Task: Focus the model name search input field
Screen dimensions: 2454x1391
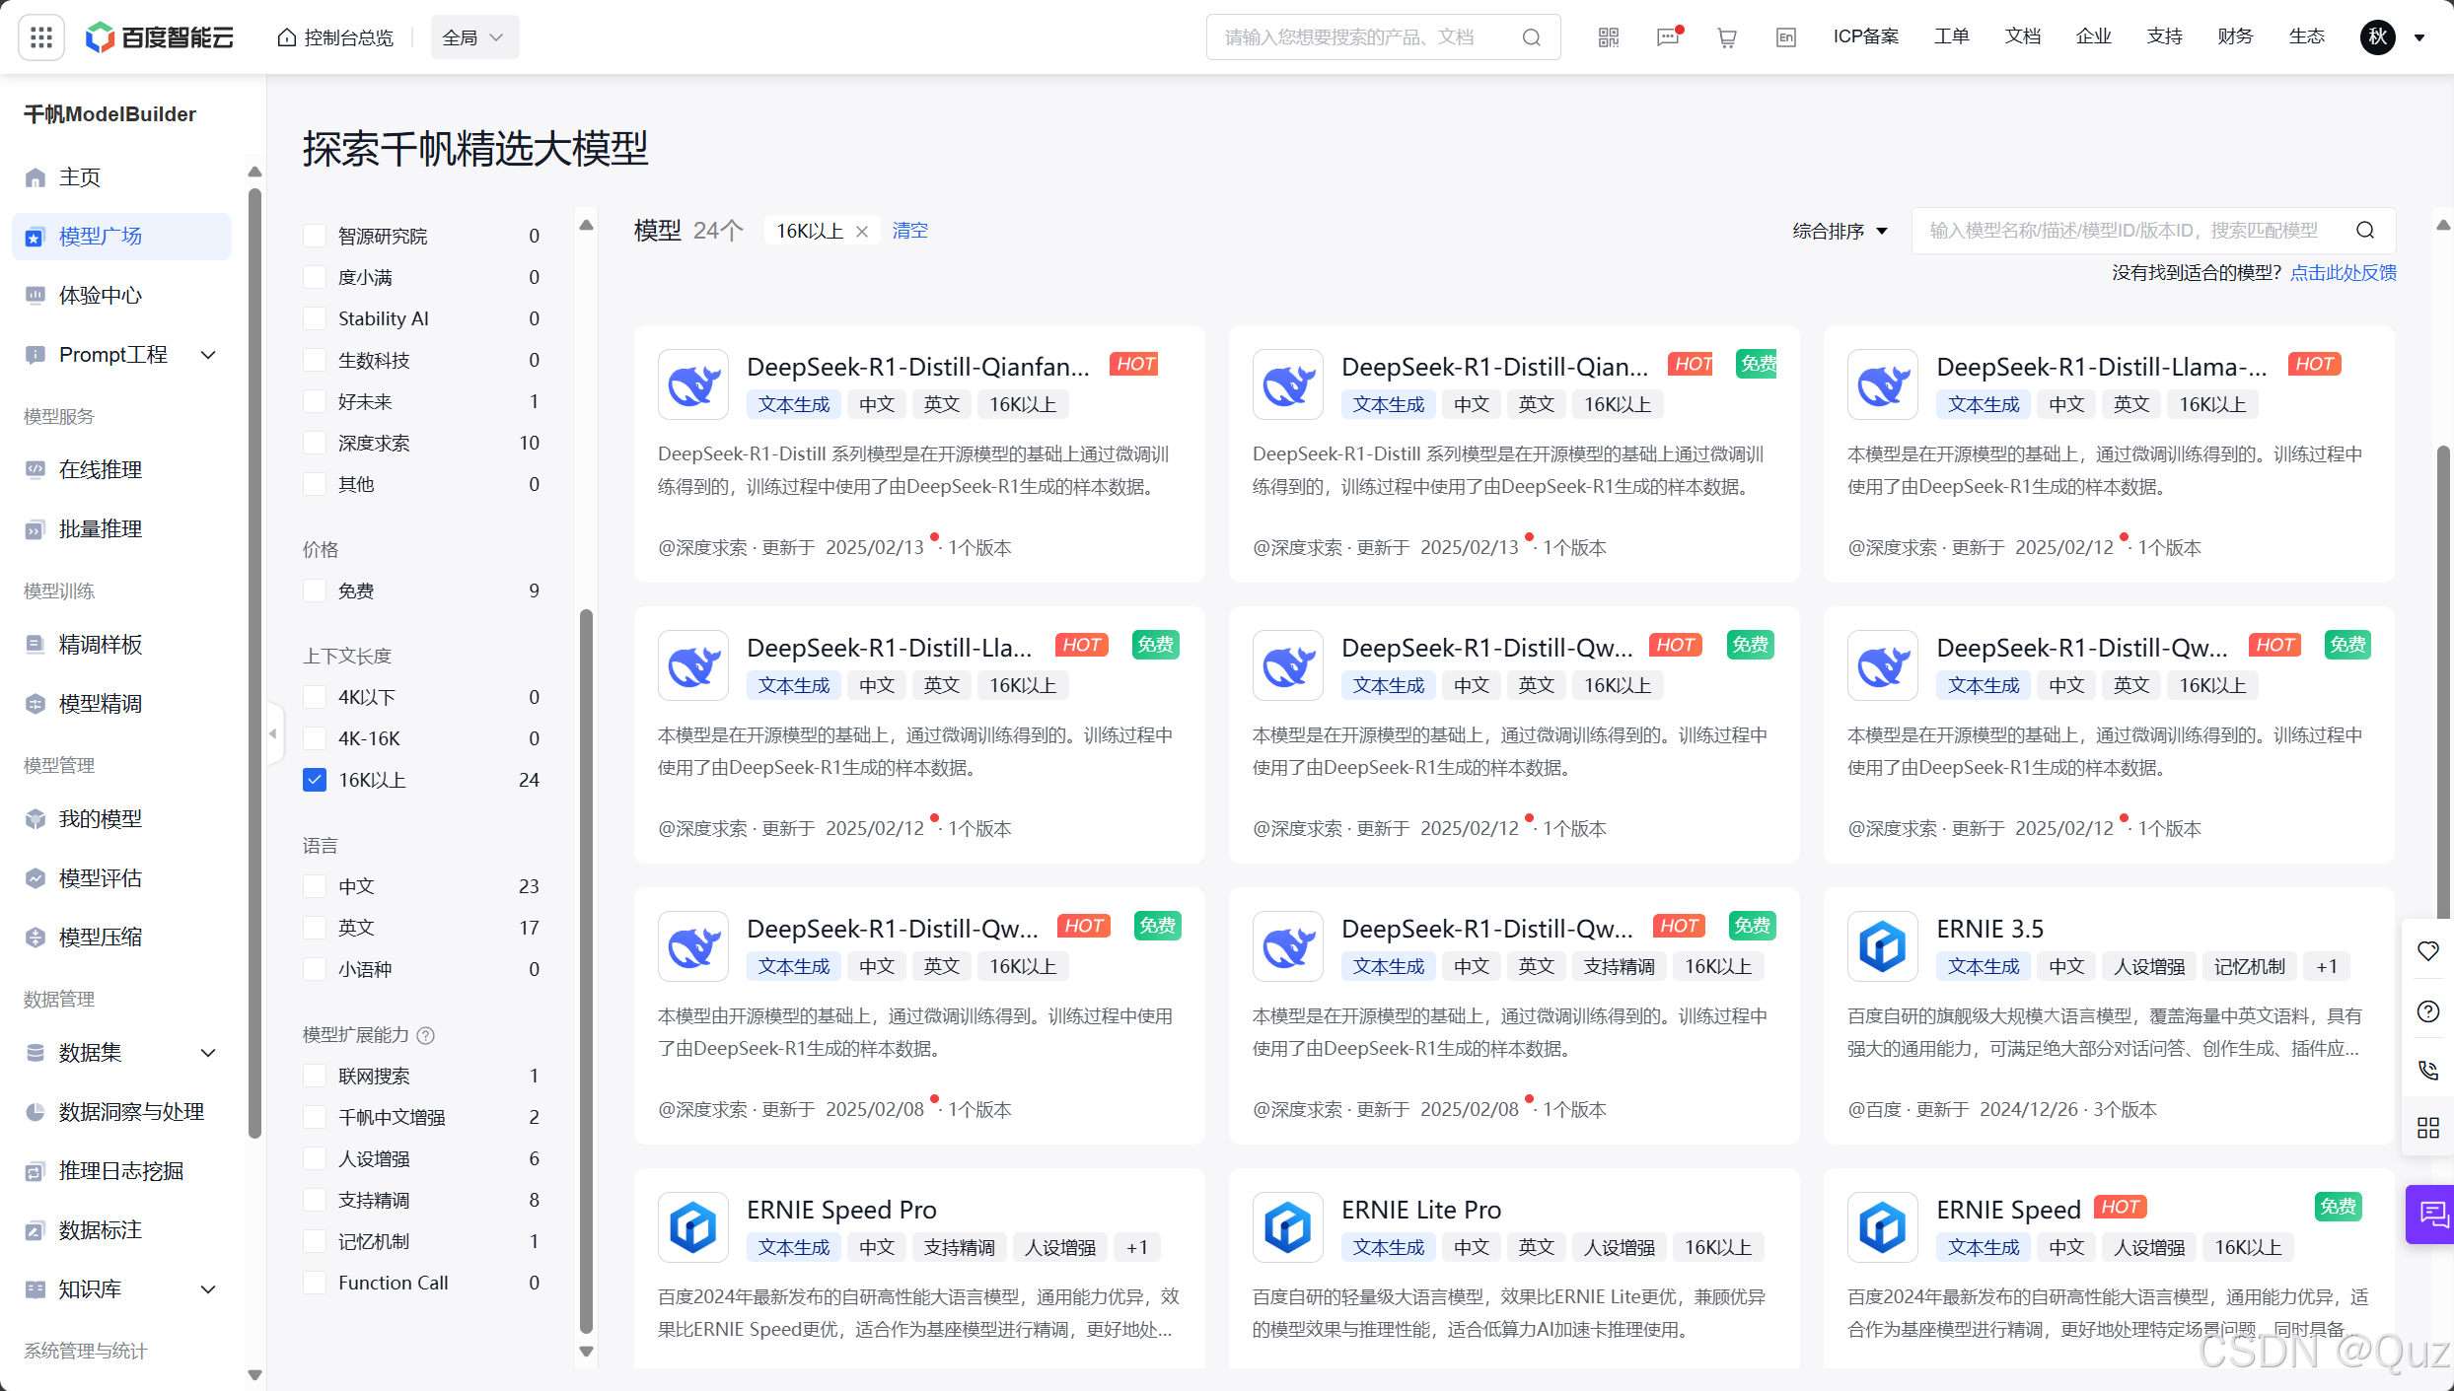Action: pos(2123,231)
